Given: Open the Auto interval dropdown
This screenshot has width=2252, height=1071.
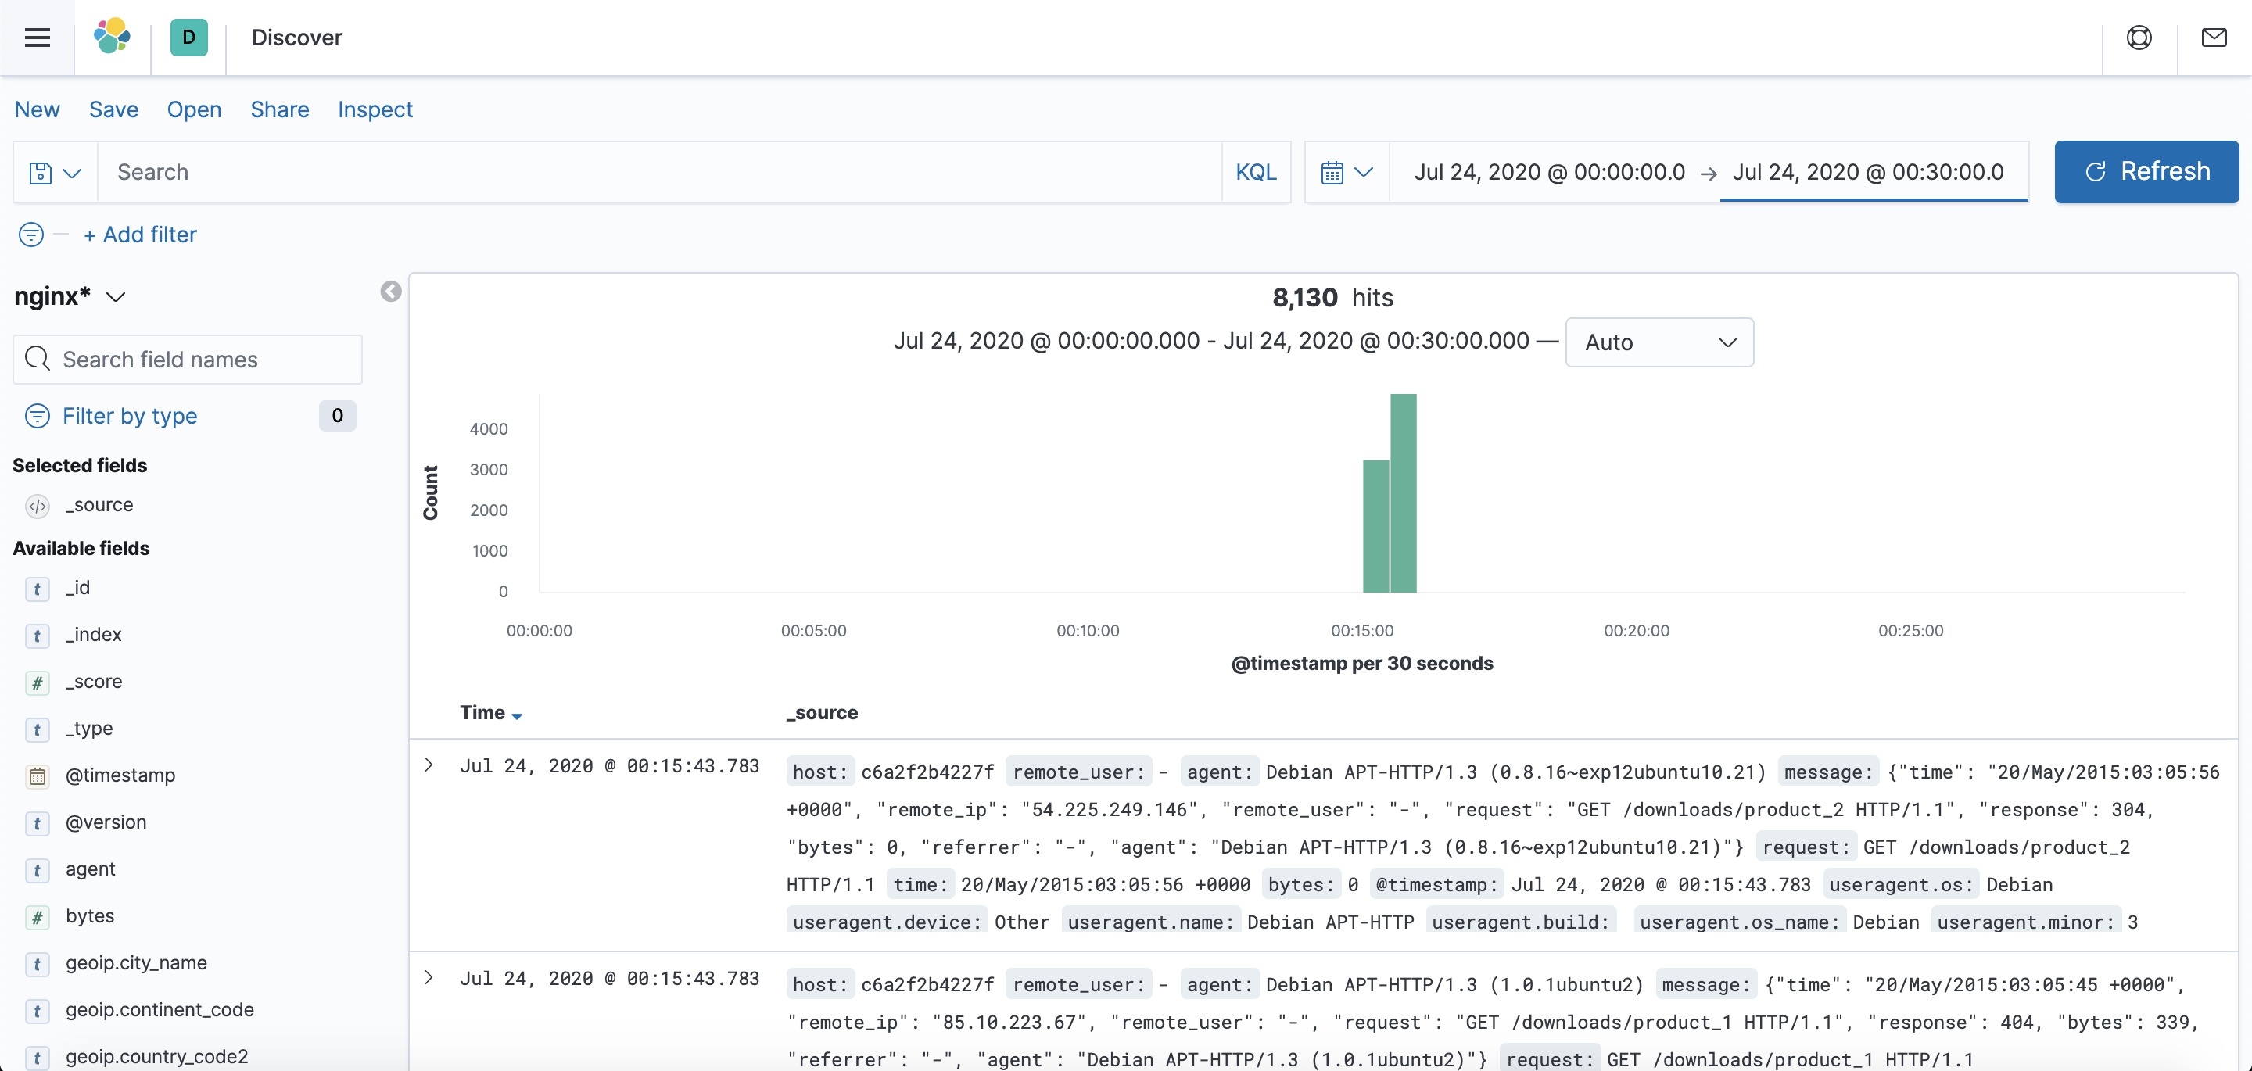Looking at the screenshot, I should [1659, 342].
